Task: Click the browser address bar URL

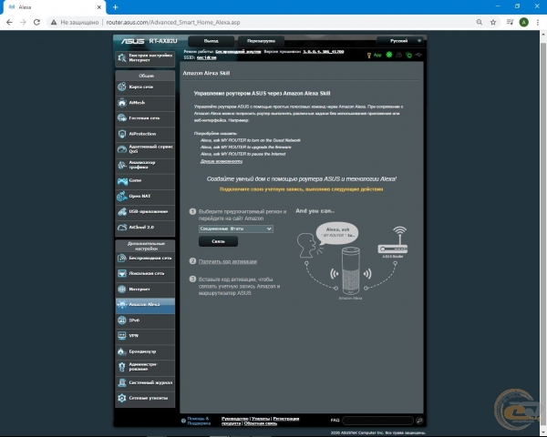Action: 173,22
